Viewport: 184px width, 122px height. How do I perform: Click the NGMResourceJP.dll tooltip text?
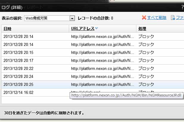[126, 95]
